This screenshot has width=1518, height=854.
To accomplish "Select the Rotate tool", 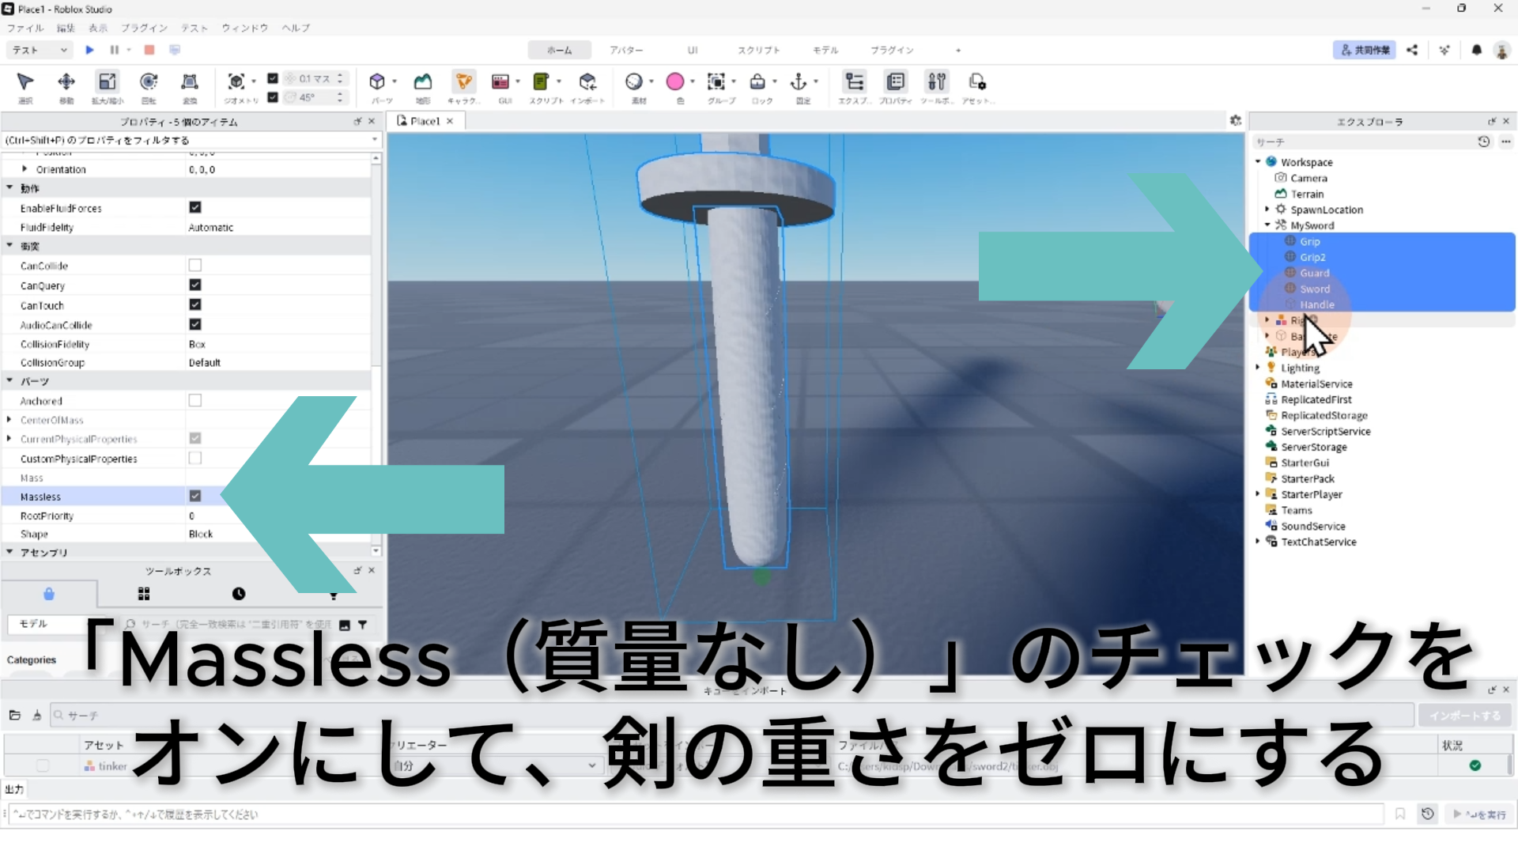I will (x=149, y=82).
